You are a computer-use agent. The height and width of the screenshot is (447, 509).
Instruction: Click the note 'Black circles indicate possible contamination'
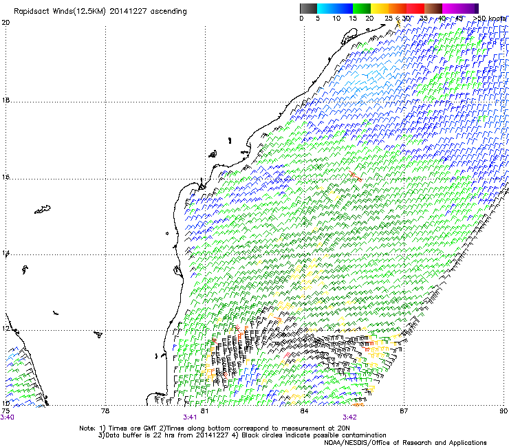314,435
